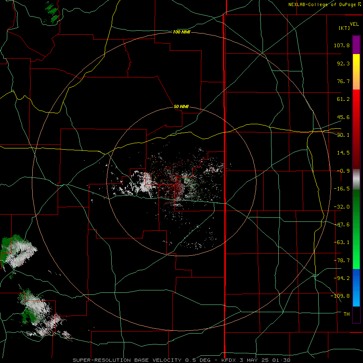Click the -94.2 legend value
Image resolution: width=363 pixels, height=363 pixels.
coord(342,278)
